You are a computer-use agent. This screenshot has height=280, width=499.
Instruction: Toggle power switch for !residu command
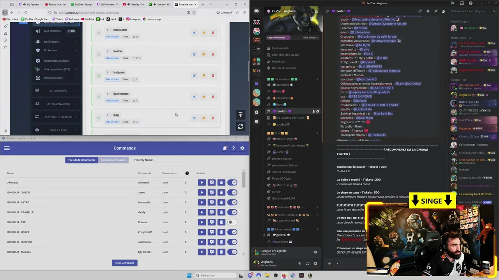click(x=99, y=54)
